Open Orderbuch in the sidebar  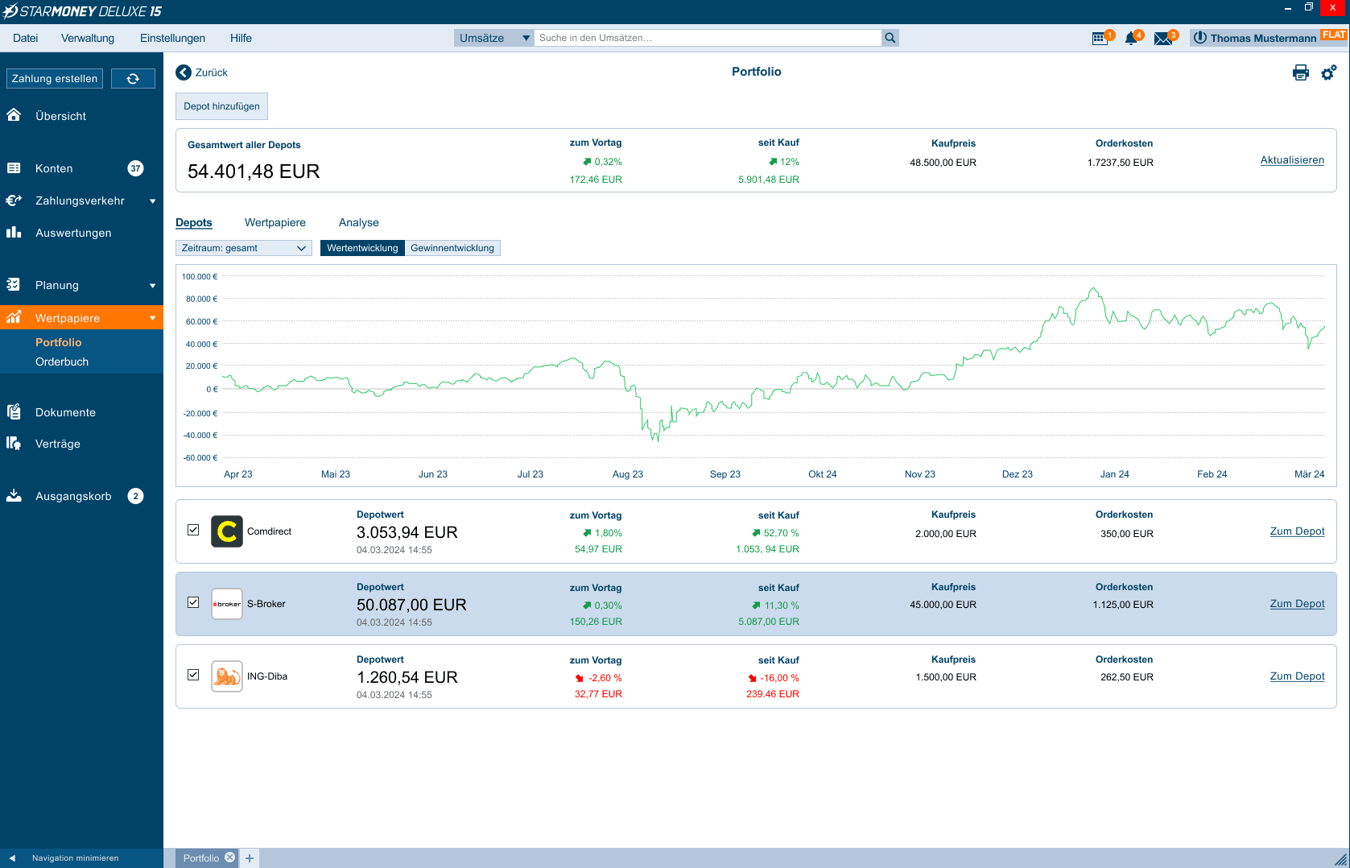click(x=62, y=362)
